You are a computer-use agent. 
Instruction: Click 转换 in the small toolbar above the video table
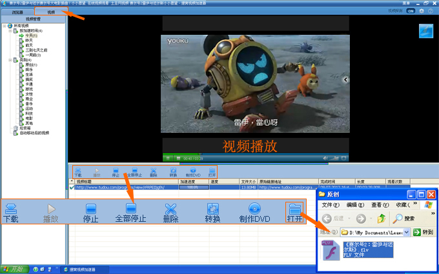click(x=173, y=172)
